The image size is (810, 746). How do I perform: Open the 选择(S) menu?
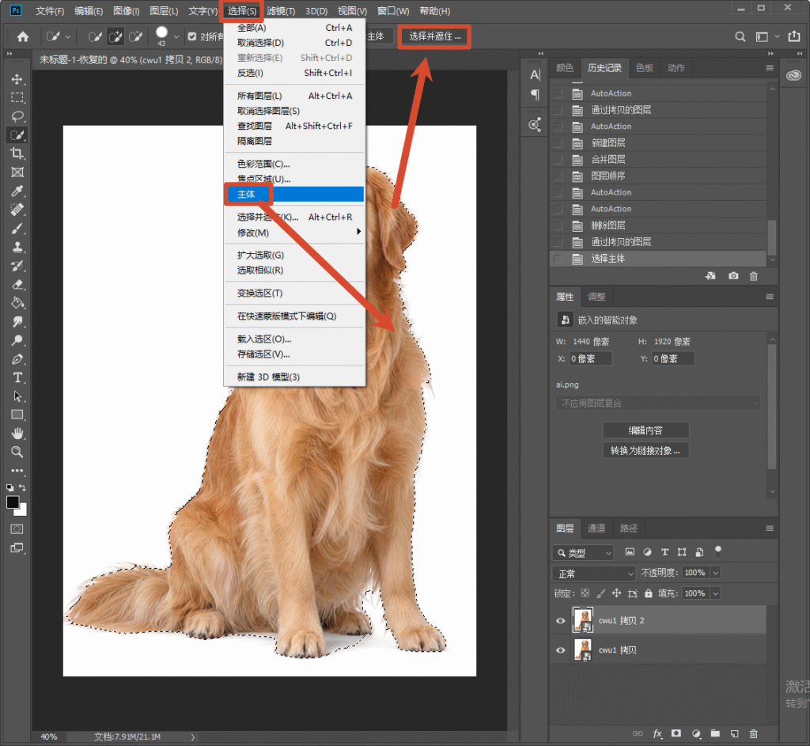pos(242,11)
